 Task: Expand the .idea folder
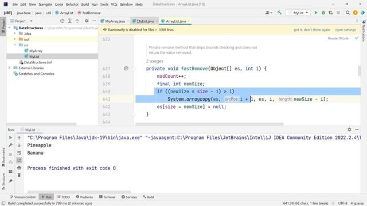tap(15, 33)
